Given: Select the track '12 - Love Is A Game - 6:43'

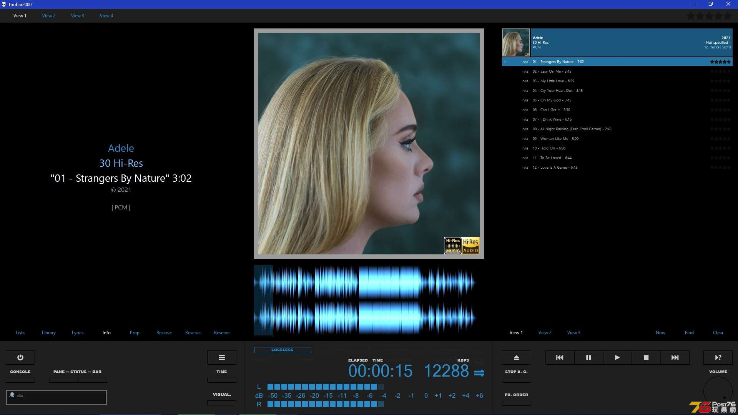Looking at the screenshot, I should click(x=617, y=167).
